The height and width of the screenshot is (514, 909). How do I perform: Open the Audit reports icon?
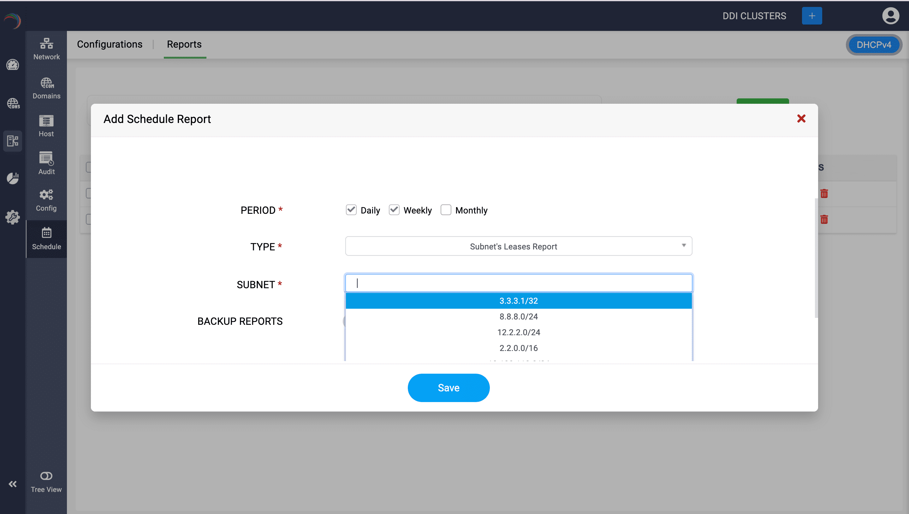point(46,163)
